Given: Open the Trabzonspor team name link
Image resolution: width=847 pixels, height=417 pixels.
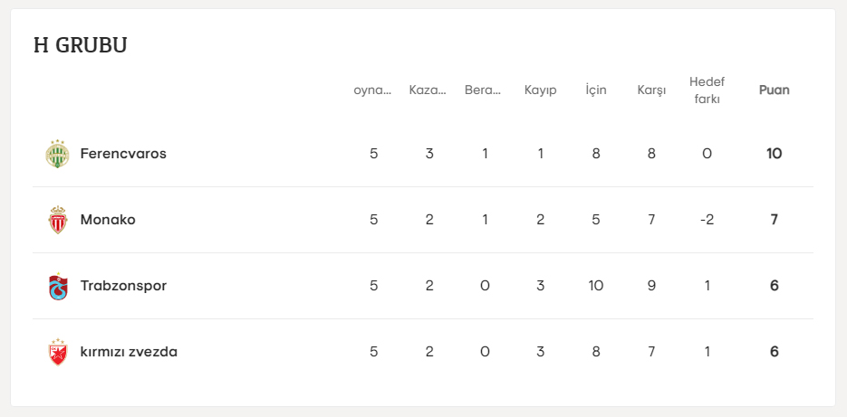Looking at the screenshot, I should tap(123, 286).
